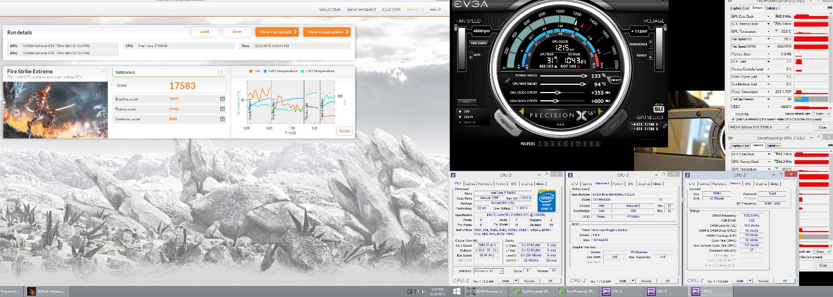
Task: Expand the Physics score details arrow
Action: point(223,109)
